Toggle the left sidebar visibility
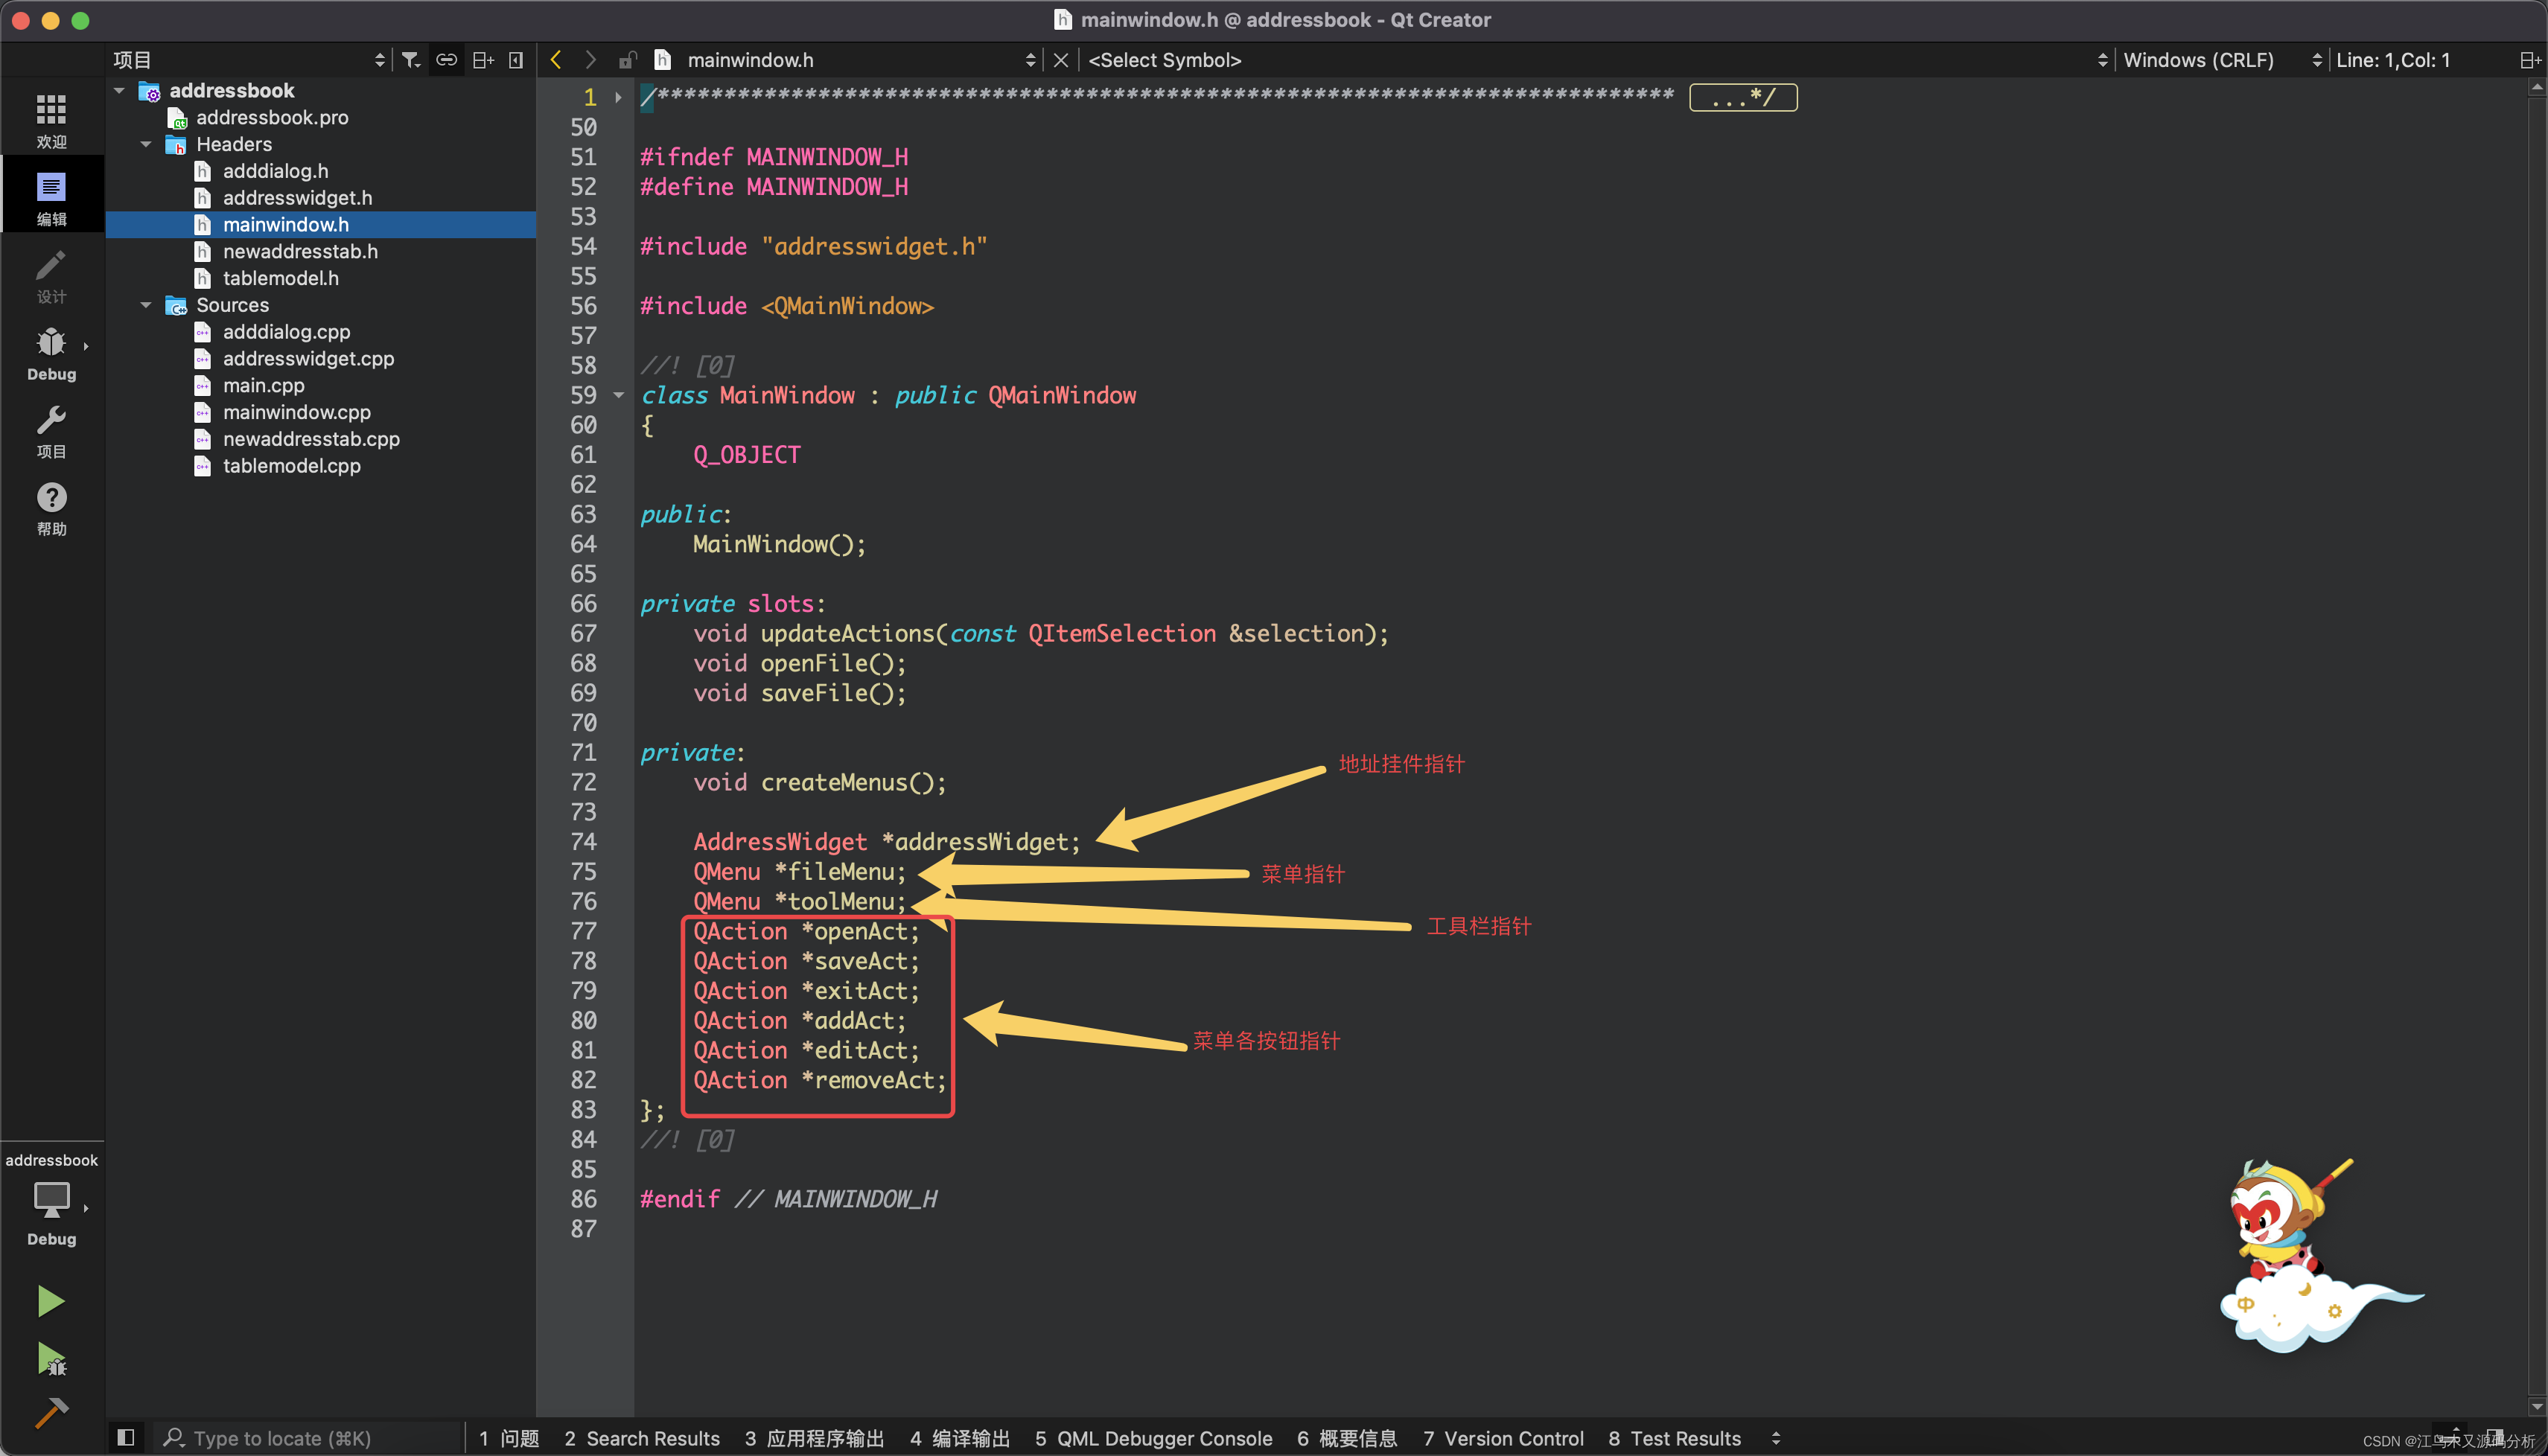The image size is (2548, 1456). coord(126,1437)
